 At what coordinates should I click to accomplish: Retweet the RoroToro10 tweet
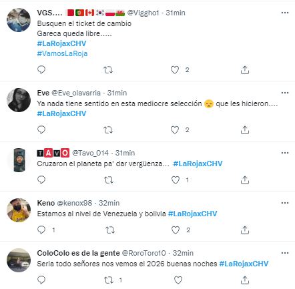109,280
